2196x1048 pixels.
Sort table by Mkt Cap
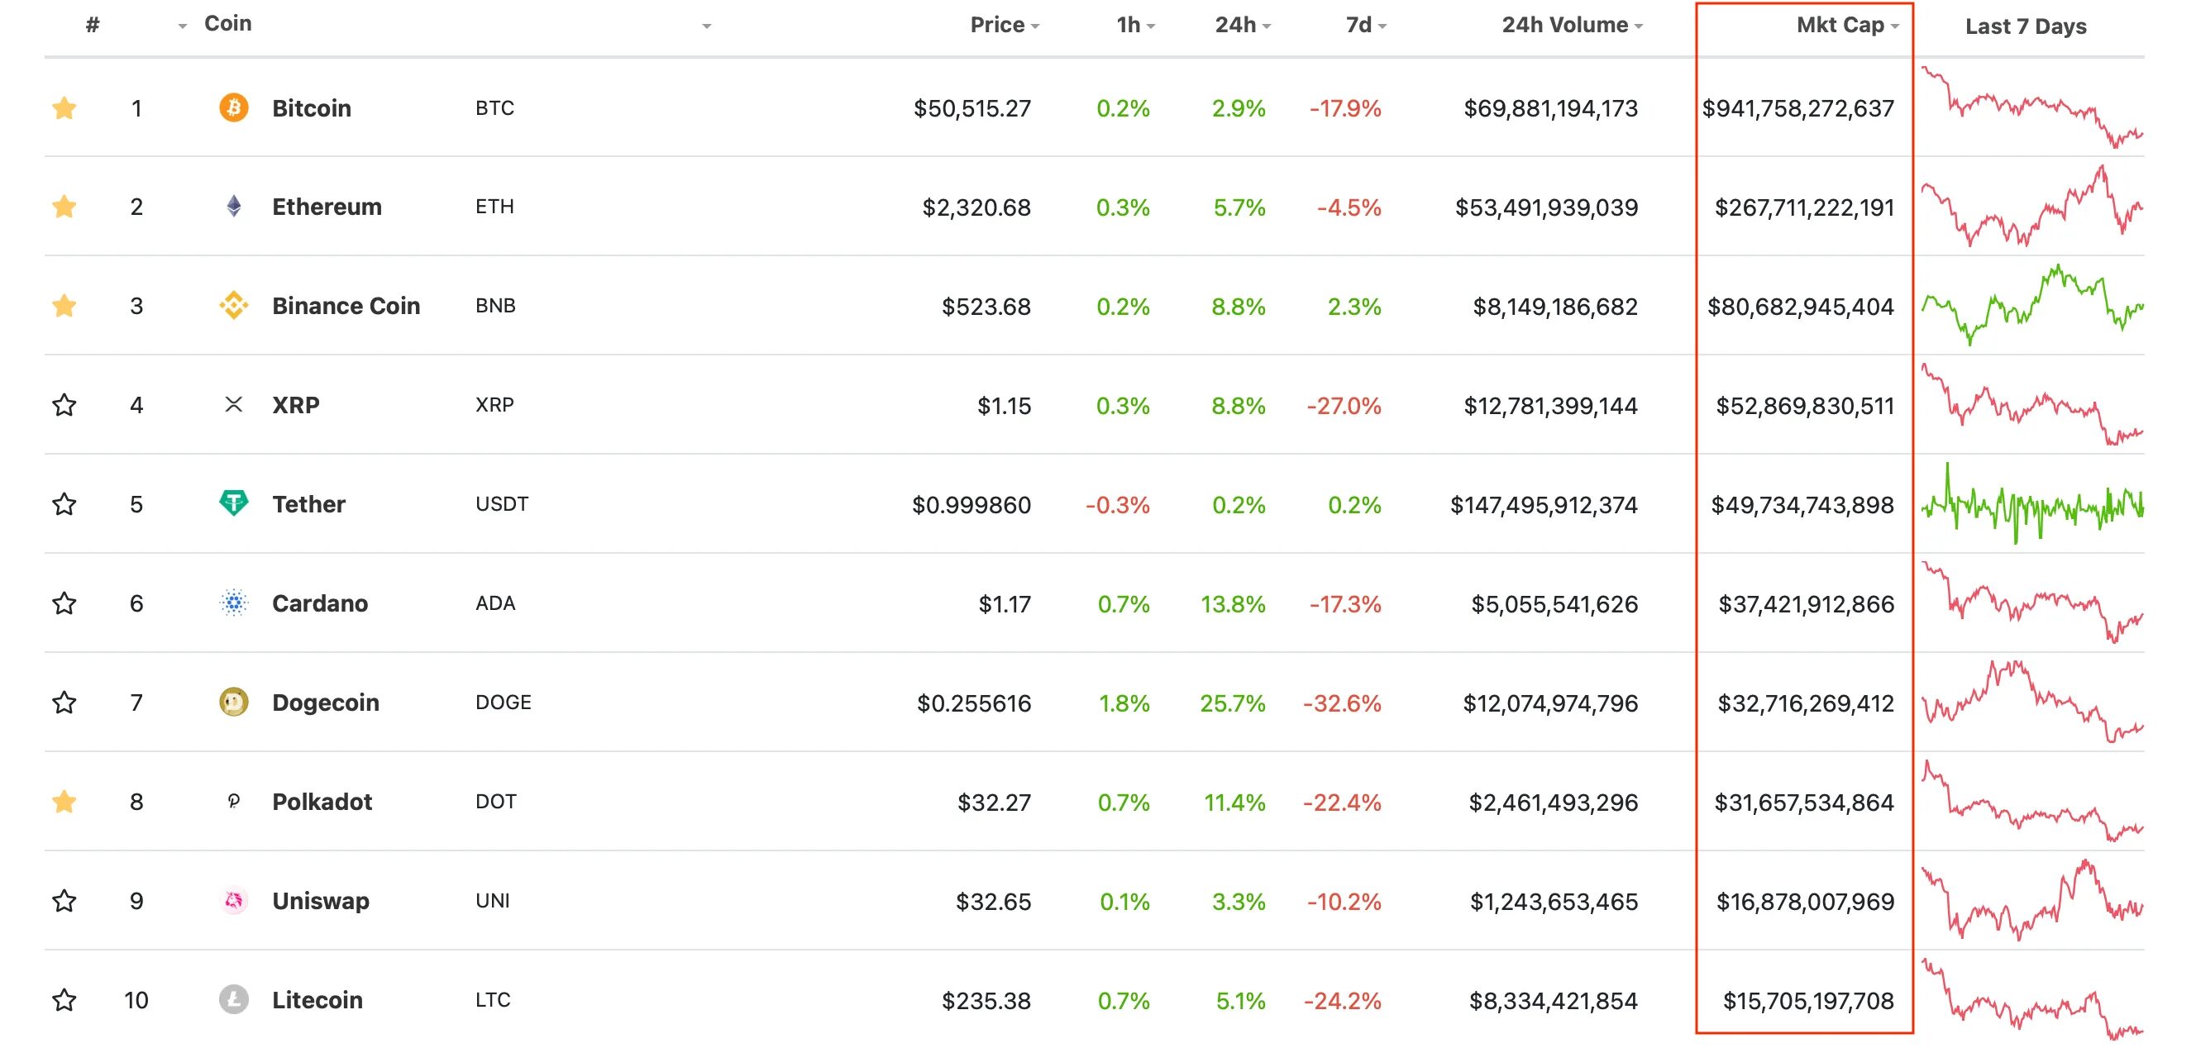(x=1847, y=25)
